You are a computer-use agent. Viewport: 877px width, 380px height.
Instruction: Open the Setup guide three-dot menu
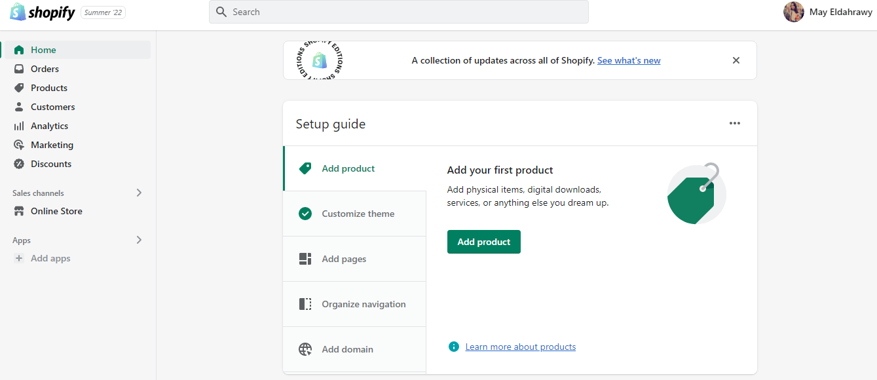(735, 123)
